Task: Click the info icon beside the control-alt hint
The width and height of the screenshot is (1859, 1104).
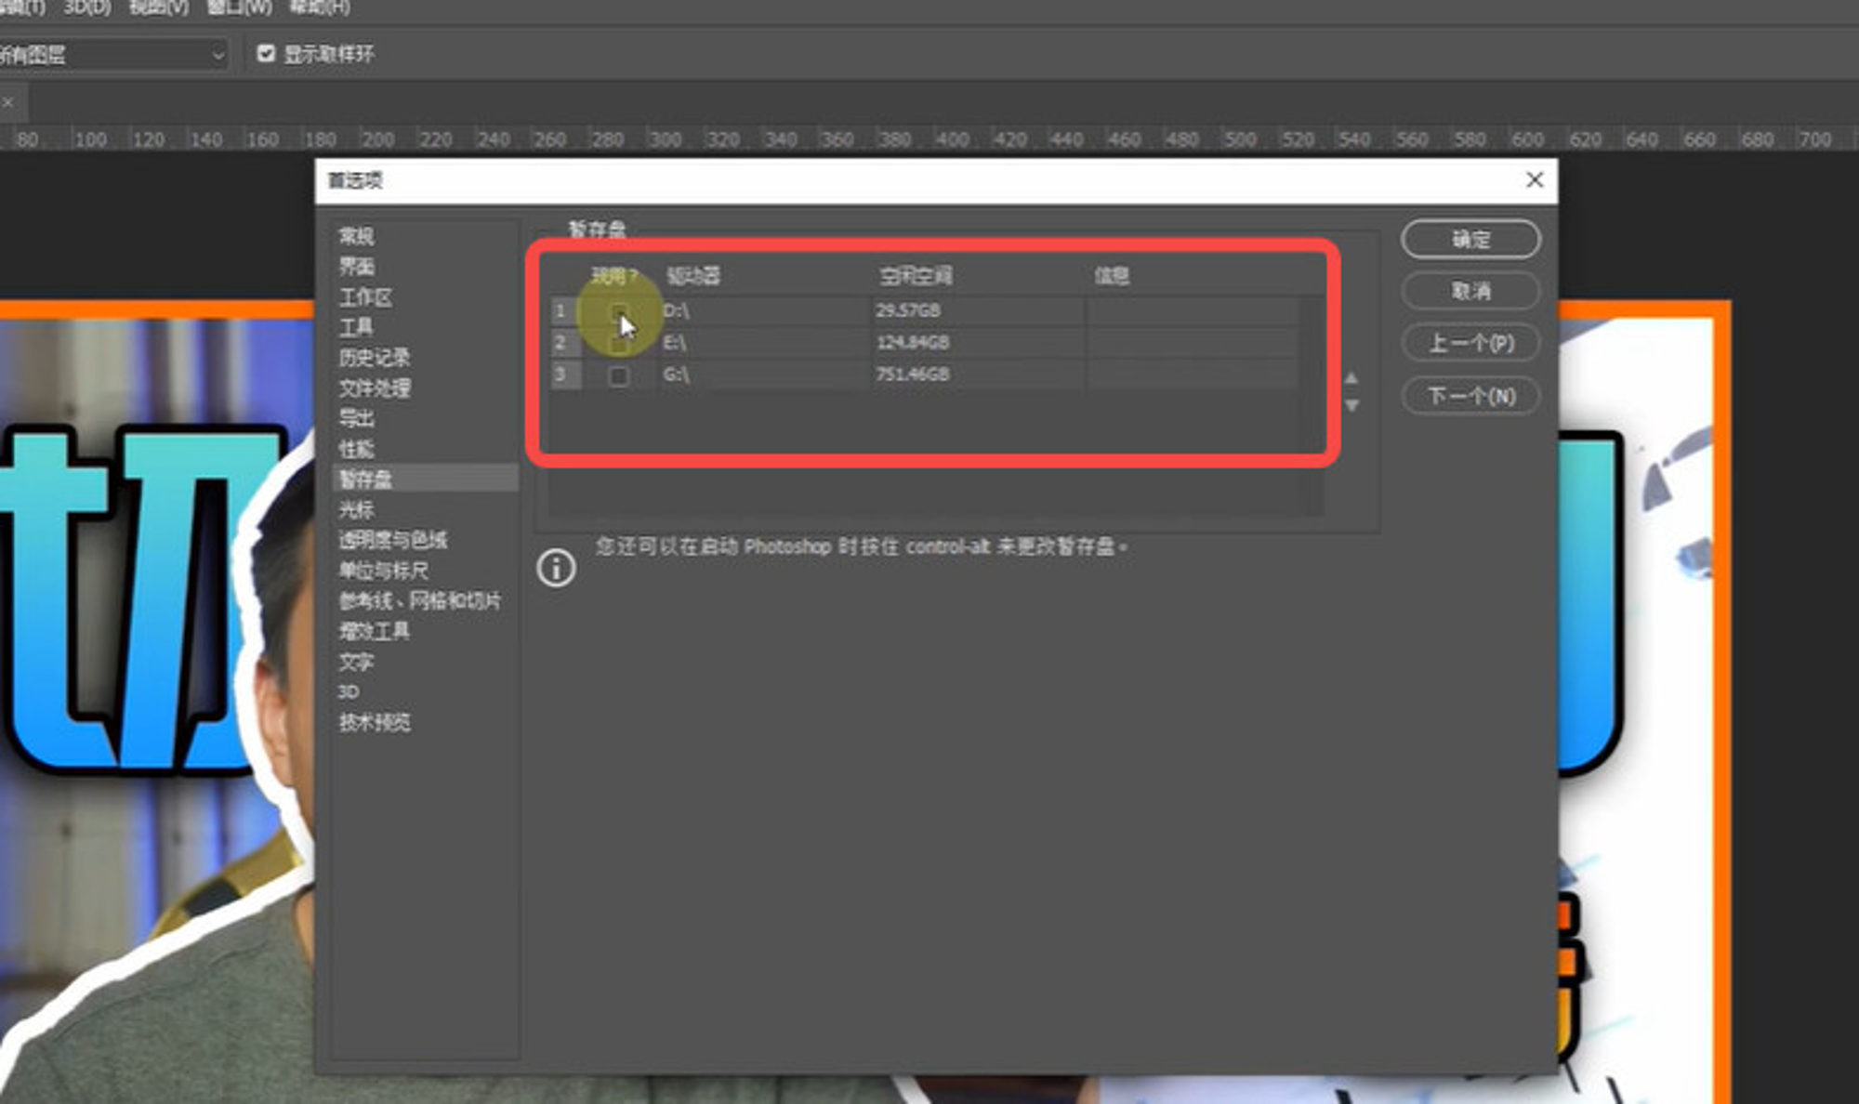Action: (556, 568)
